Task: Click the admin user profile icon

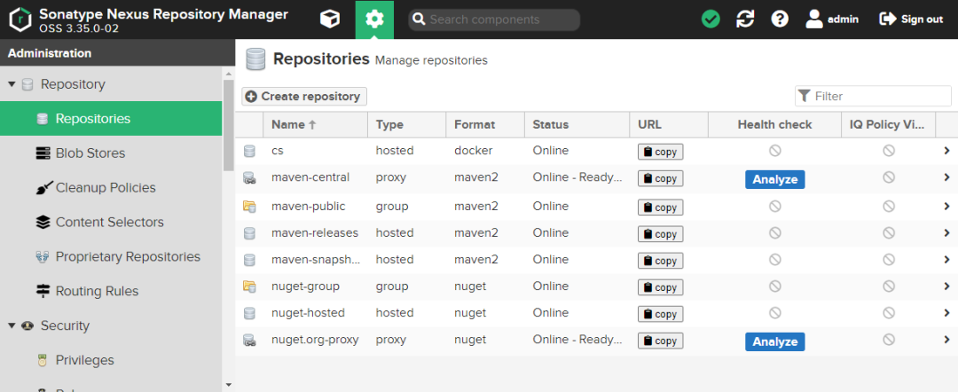Action: click(x=814, y=20)
